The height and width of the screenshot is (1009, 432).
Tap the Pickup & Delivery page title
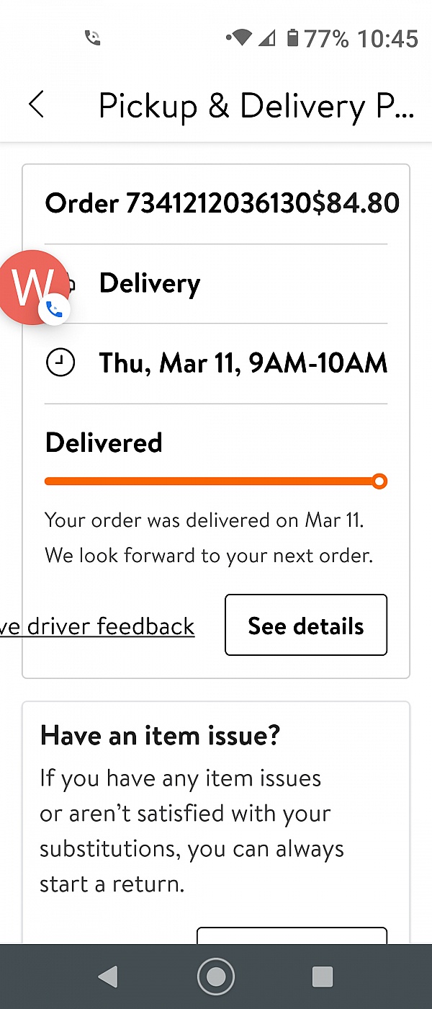click(x=256, y=106)
